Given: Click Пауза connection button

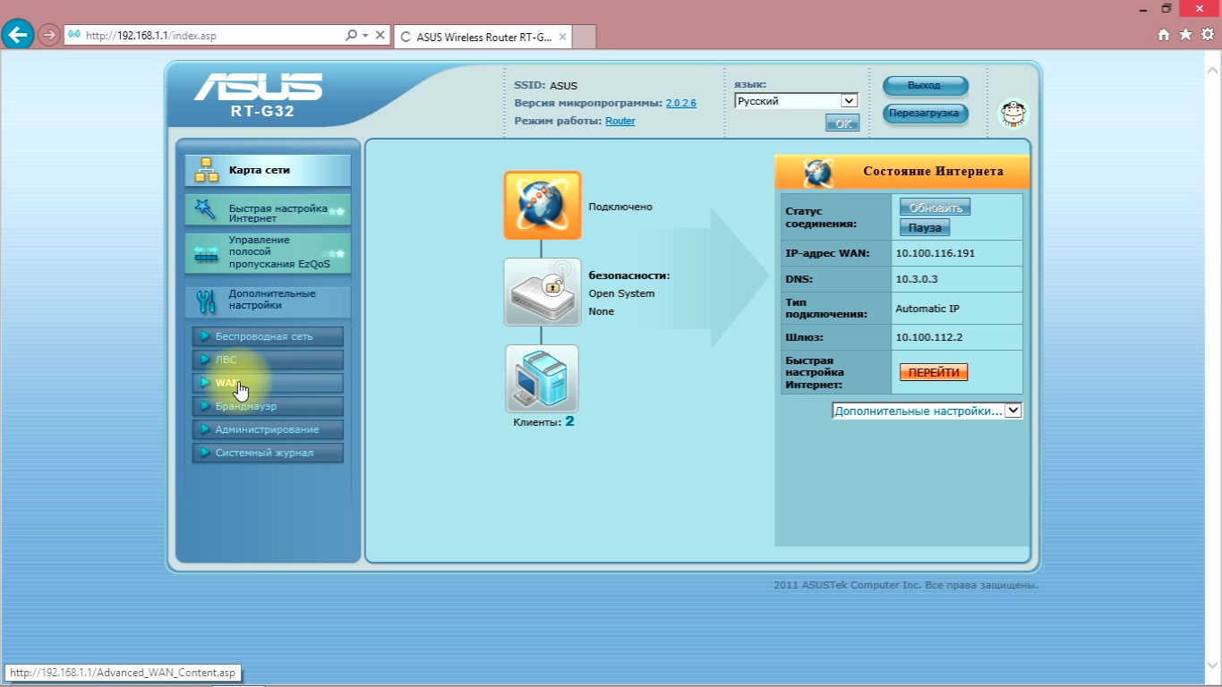Looking at the screenshot, I should pos(925,228).
